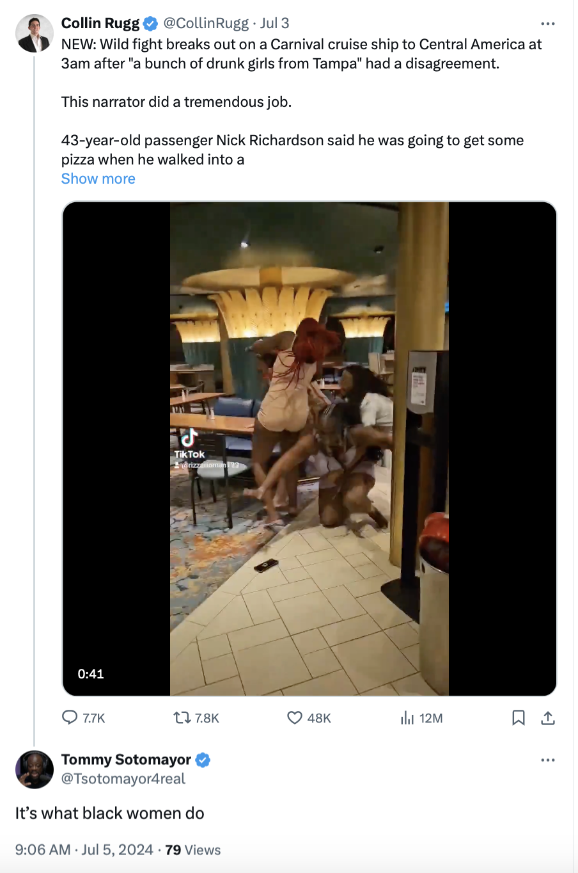Click the 9:06 AM Jul 5, 2024 timestamp

[84, 850]
